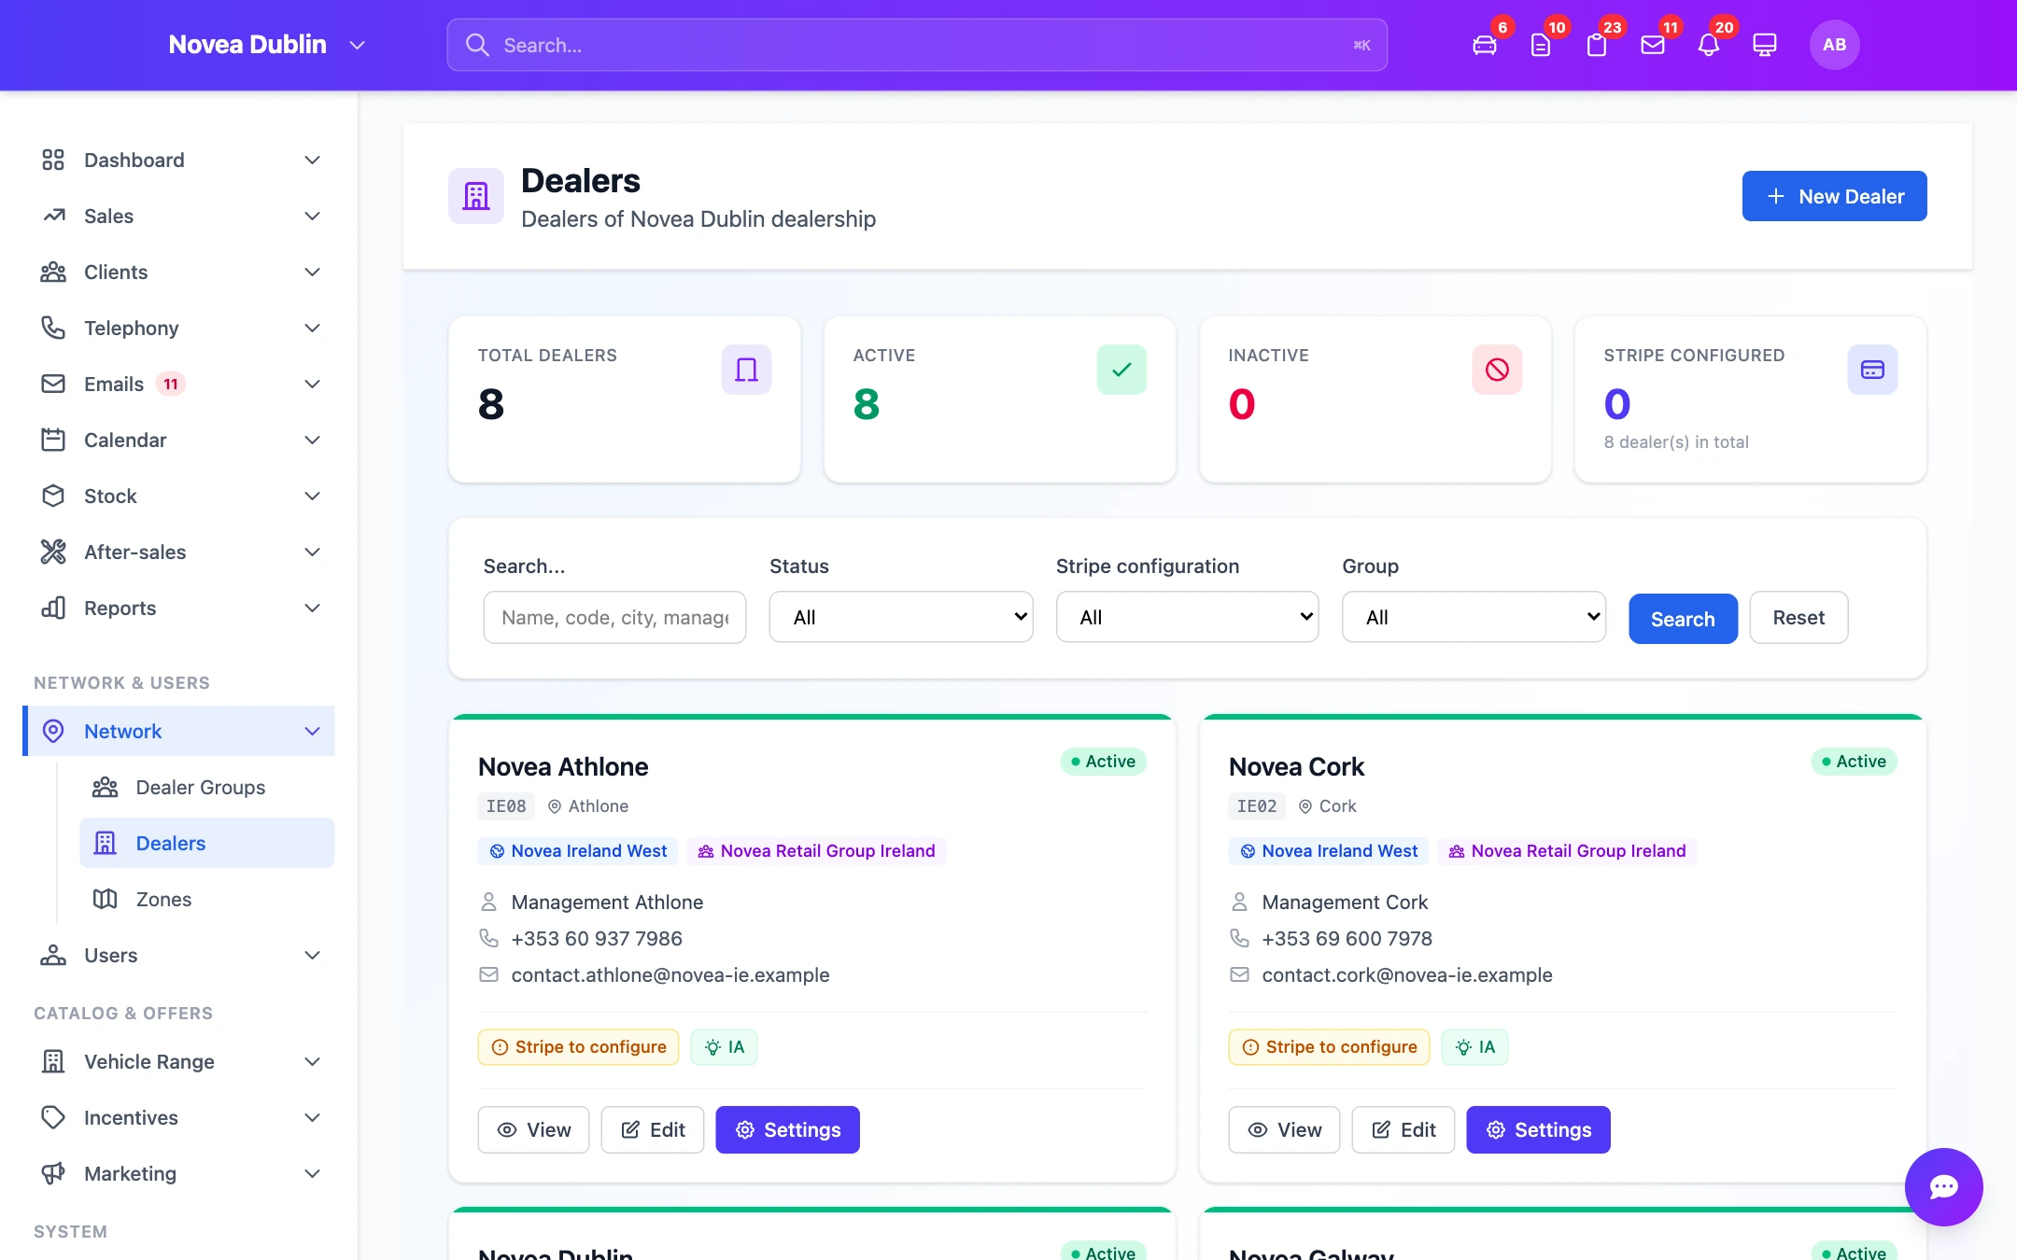Open the clipboard icon with badge 23
Screen dimensions: 2017x1260
[1597, 45]
